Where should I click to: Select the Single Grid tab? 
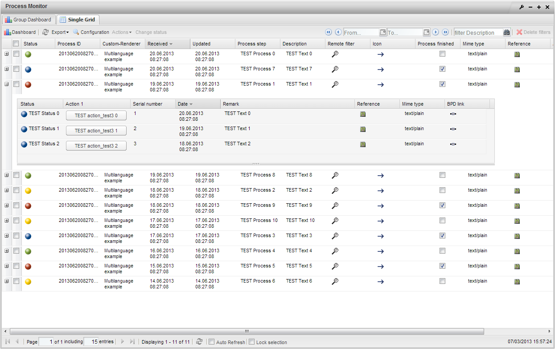[78, 20]
